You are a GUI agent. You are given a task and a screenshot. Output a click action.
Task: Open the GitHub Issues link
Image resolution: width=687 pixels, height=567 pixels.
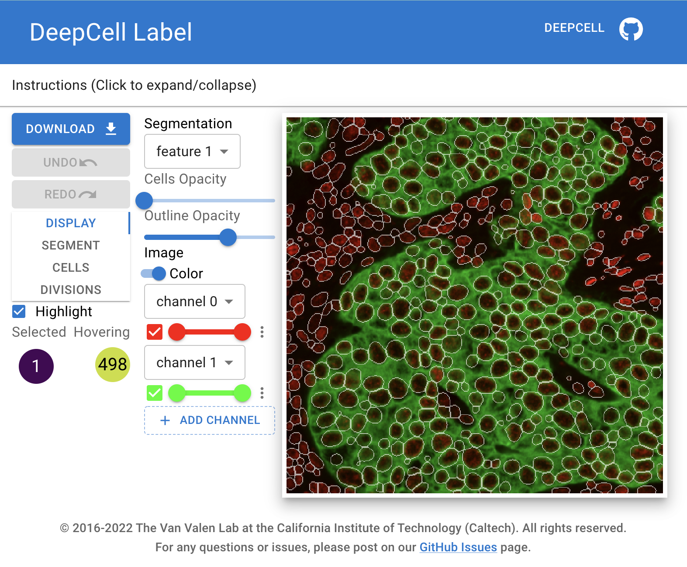pyautogui.click(x=458, y=547)
